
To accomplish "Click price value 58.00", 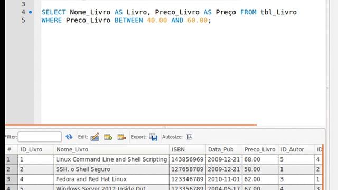I will coord(260,169).
